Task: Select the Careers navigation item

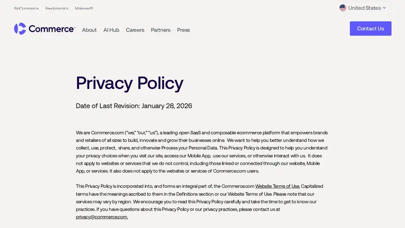Action: pos(135,30)
